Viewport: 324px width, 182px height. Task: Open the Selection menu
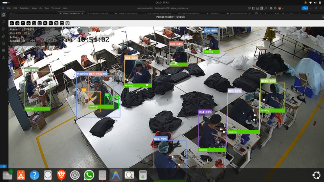pyautogui.click(x=25, y=8)
